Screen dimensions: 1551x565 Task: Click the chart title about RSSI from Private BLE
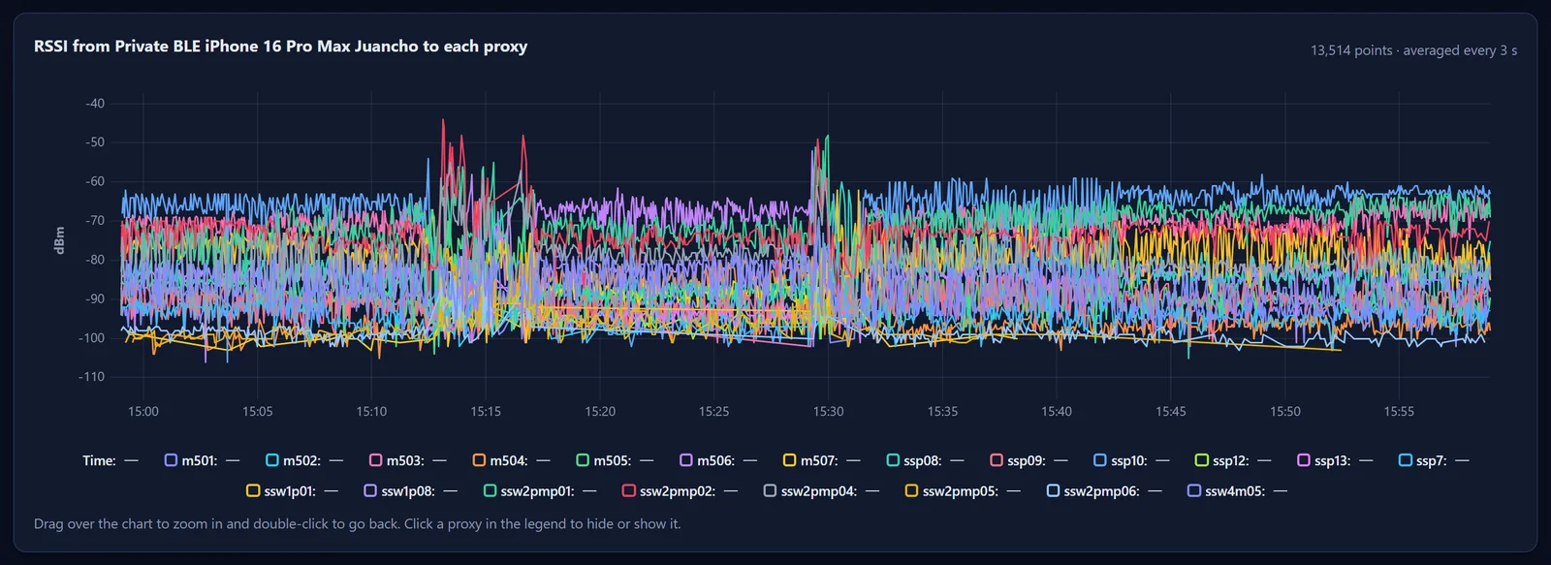[x=280, y=47]
